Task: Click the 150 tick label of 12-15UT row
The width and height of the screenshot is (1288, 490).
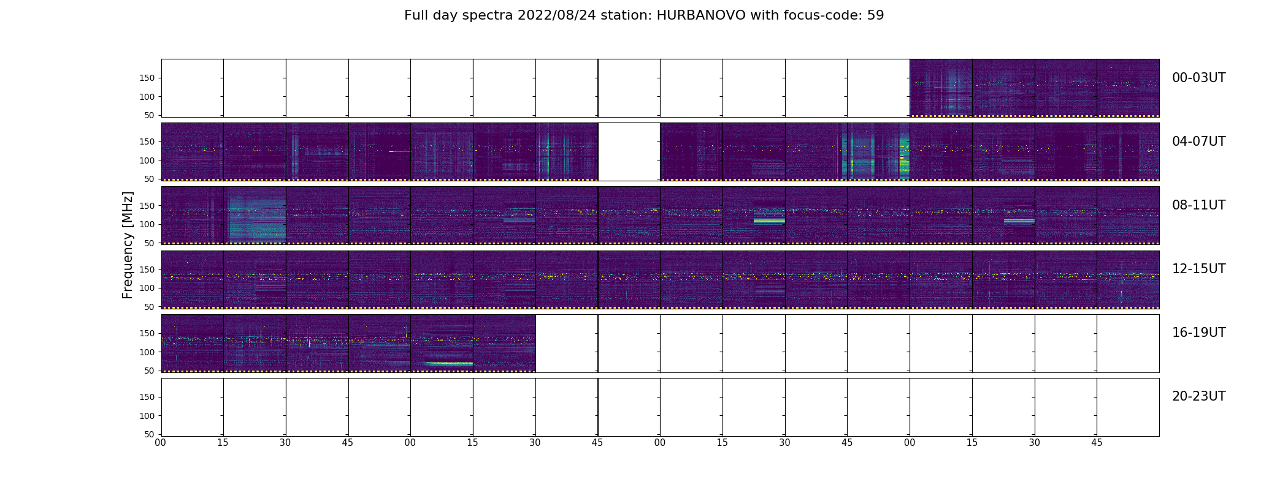Action: click(x=147, y=269)
